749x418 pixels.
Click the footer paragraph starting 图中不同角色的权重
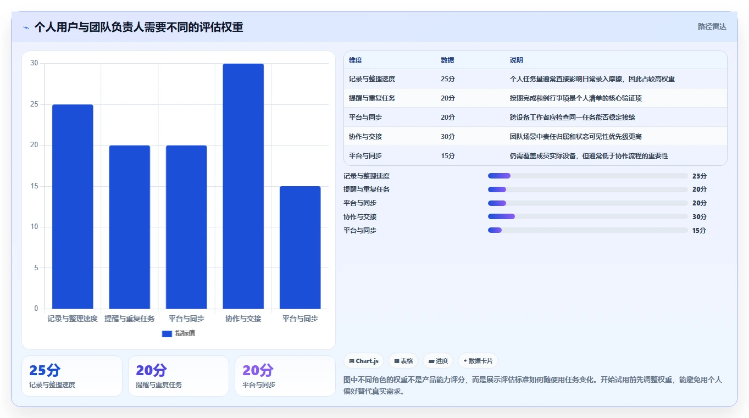[532, 386]
